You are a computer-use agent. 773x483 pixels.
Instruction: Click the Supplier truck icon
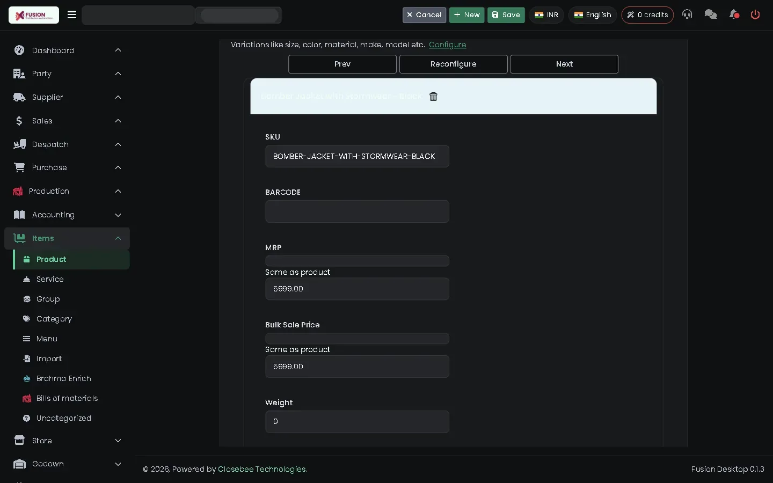[19, 97]
